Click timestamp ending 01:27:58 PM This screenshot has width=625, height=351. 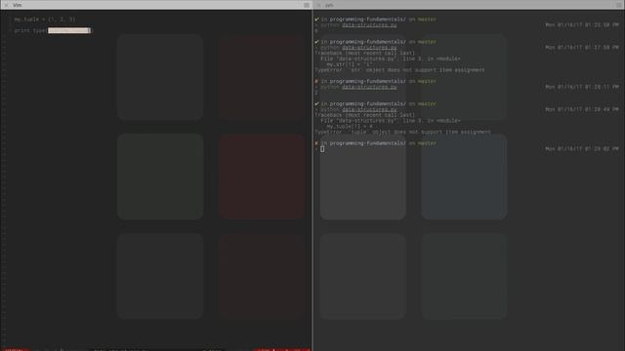(x=582, y=48)
